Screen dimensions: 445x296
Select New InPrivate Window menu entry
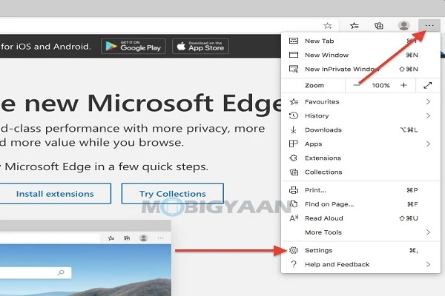[342, 69]
